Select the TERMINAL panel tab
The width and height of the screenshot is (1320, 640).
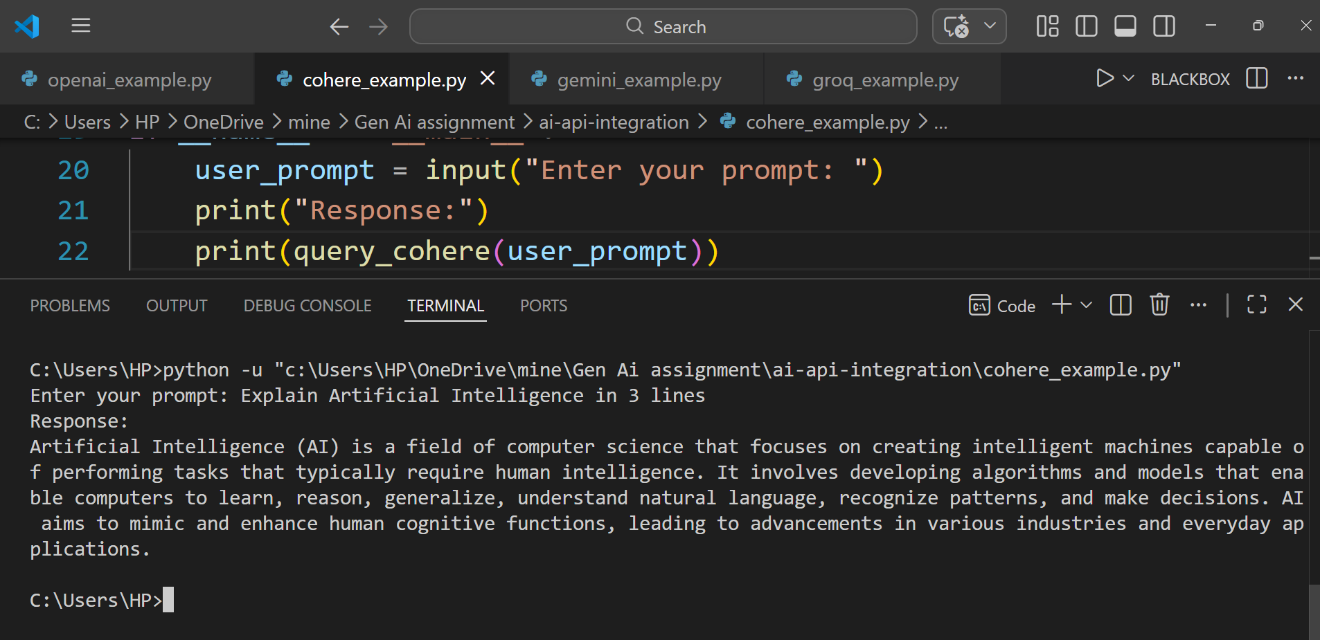(445, 306)
